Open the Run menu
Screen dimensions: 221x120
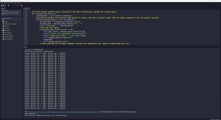click(x=11, y=3)
